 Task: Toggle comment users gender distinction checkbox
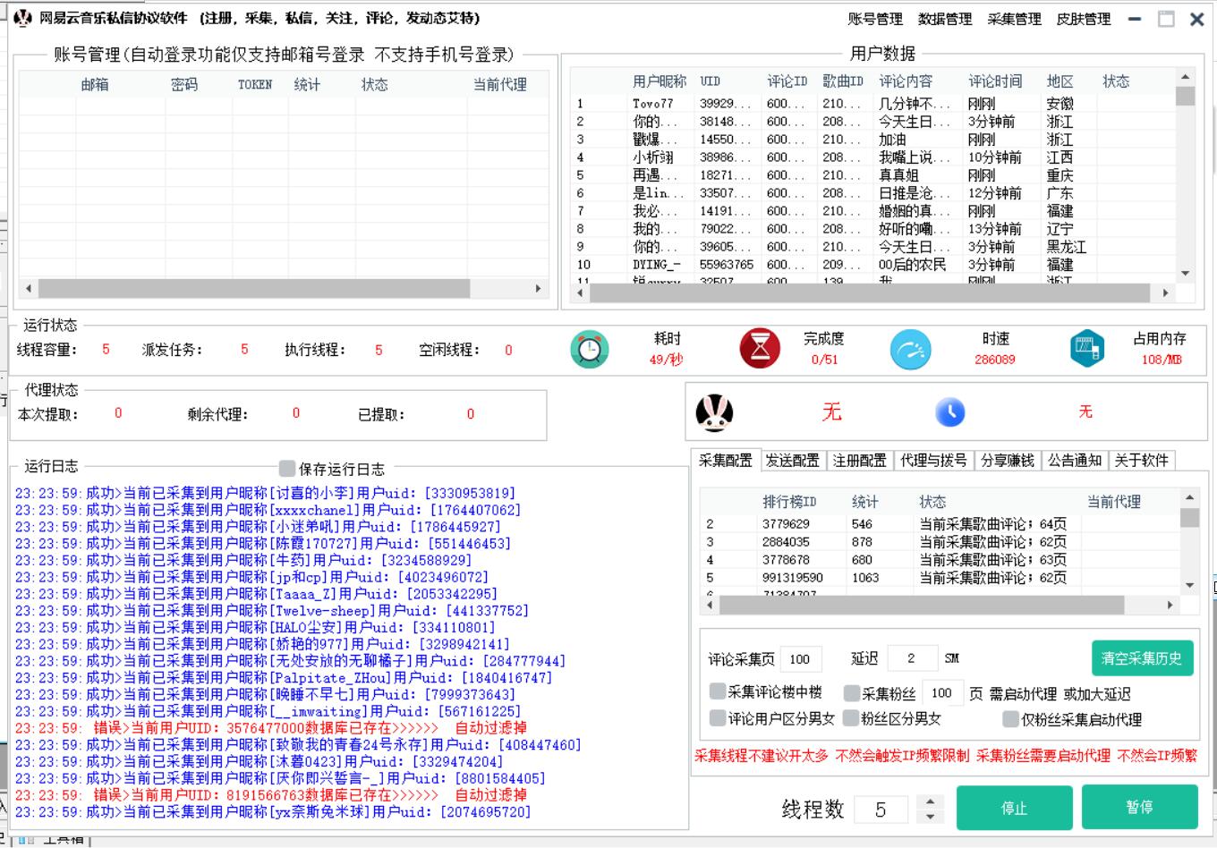pos(718,718)
